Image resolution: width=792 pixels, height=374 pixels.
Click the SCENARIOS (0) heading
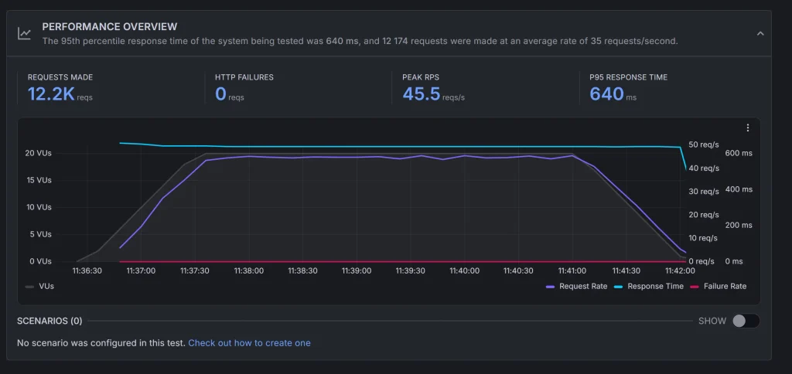pos(49,321)
